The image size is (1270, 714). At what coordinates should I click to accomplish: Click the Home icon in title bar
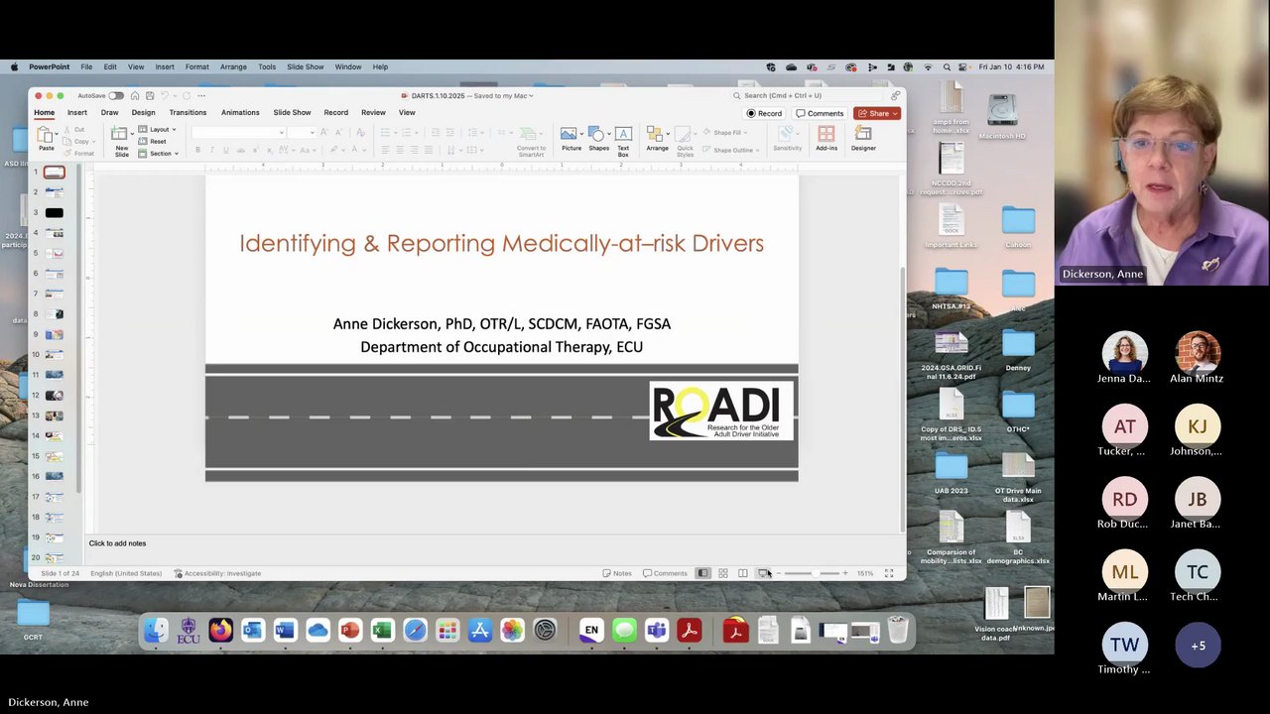tap(135, 95)
